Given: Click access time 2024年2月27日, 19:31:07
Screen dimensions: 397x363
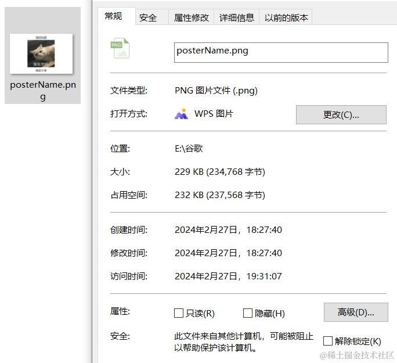Looking at the screenshot, I should coord(228,276).
